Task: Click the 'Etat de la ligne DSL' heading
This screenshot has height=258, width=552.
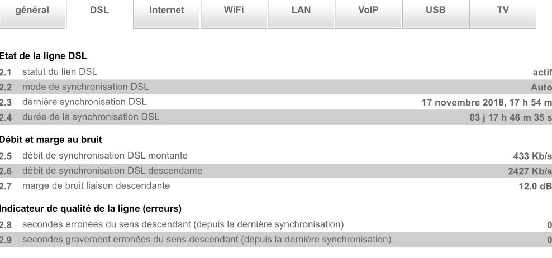Action: pyautogui.click(x=44, y=56)
